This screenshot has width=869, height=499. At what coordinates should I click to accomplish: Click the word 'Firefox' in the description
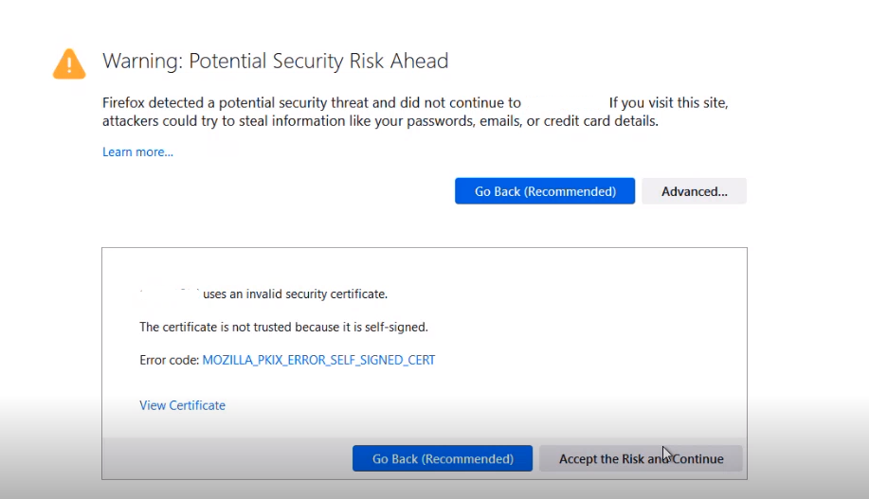coord(123,103)
